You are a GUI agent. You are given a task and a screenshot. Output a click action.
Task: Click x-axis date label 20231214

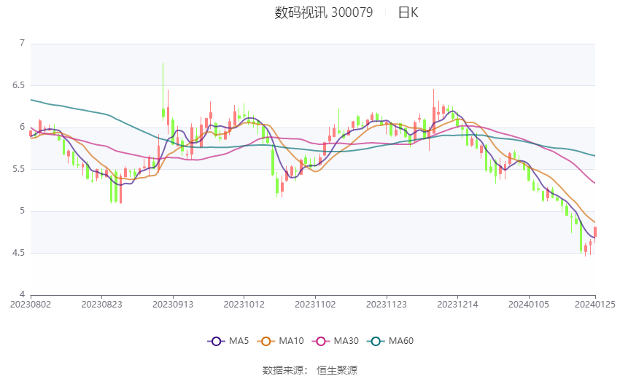457,305
